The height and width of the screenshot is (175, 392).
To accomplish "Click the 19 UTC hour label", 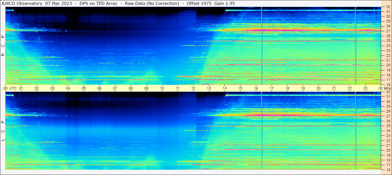I will coord(303,88).
